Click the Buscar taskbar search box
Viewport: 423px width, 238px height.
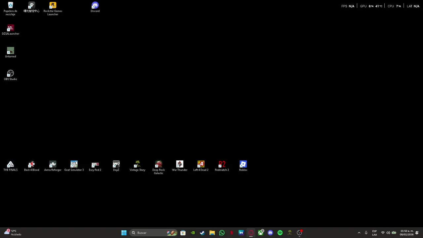click(x=154, y=233)
